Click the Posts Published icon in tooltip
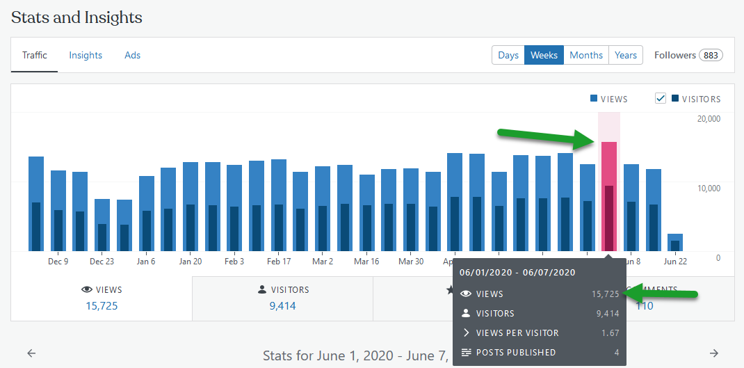The width and height of the screenshot is (744, 368). coord(467,352)
